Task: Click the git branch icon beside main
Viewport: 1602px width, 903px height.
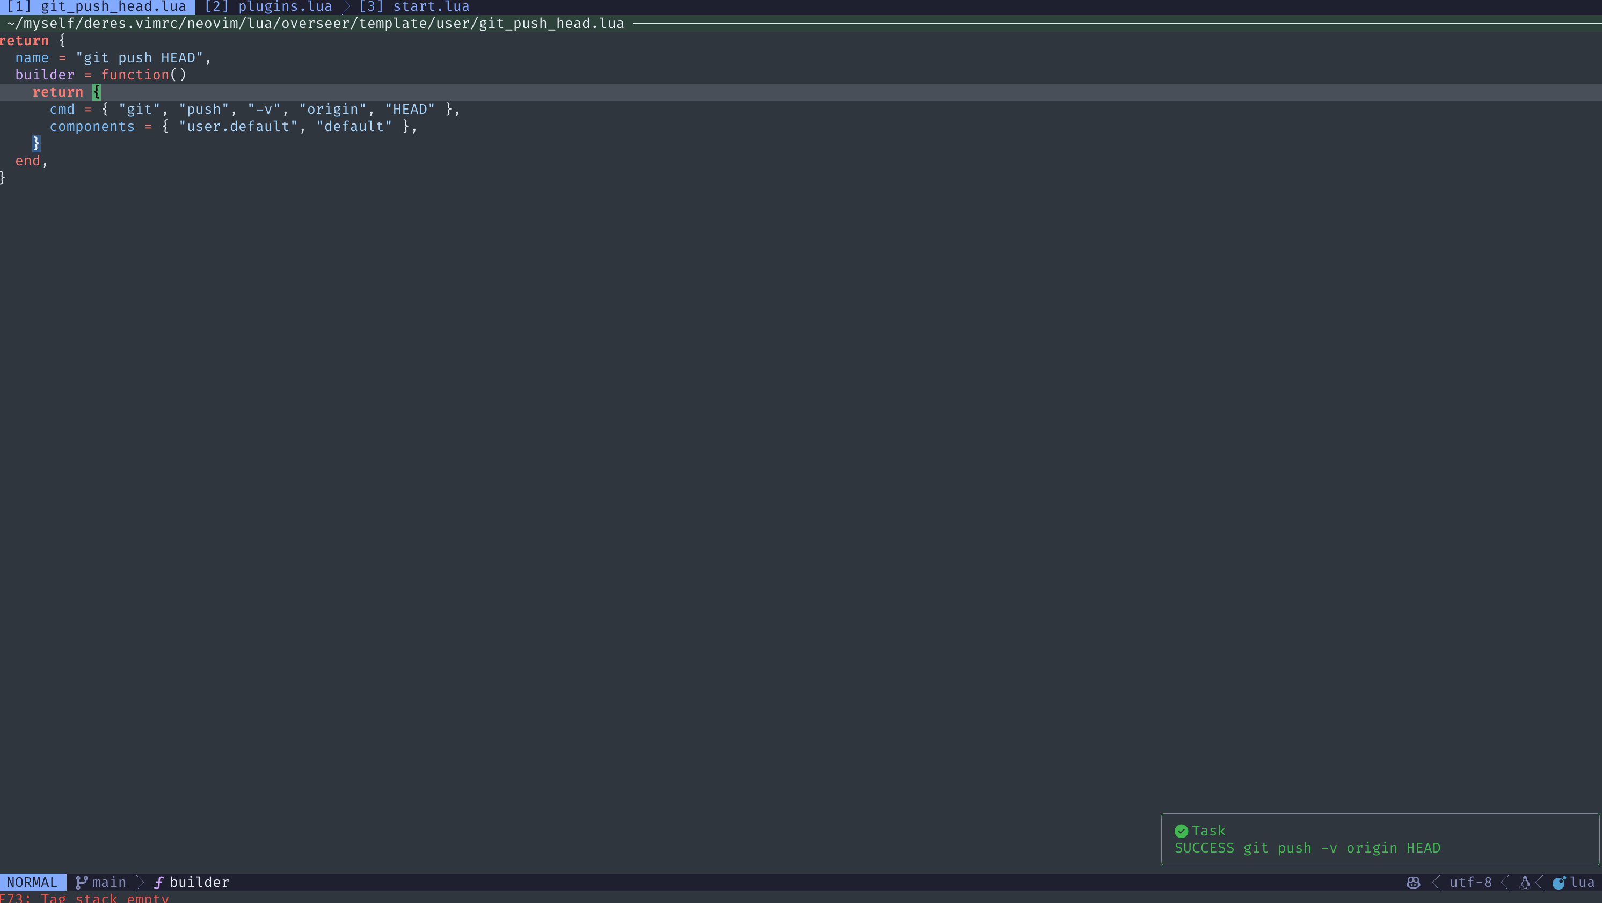Action: click(x=82, y=883)
